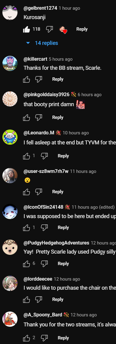Dislike lorddeecee's chair comment

[39, 299]
